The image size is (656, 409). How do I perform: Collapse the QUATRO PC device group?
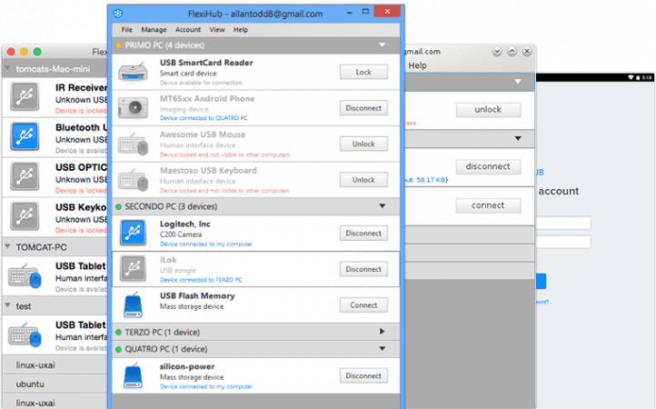[x=382, y=349]
